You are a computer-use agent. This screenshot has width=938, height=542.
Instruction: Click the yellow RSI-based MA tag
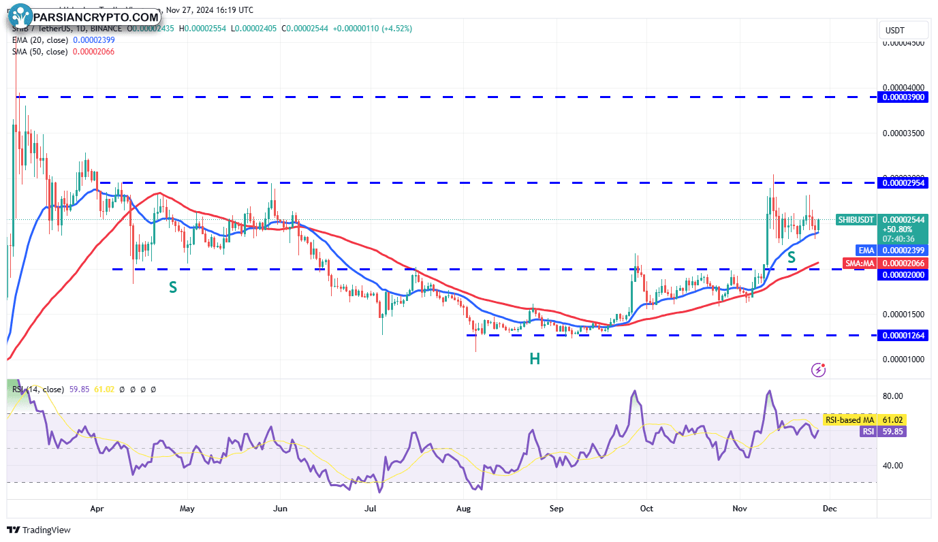point(849,420)
